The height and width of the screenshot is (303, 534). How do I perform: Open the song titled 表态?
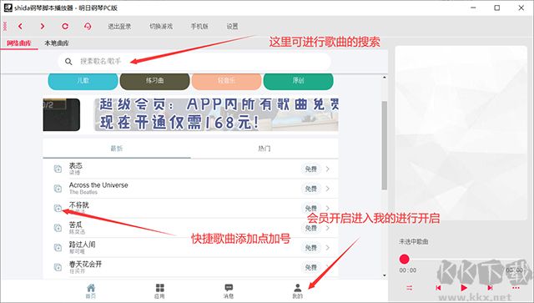76,165
